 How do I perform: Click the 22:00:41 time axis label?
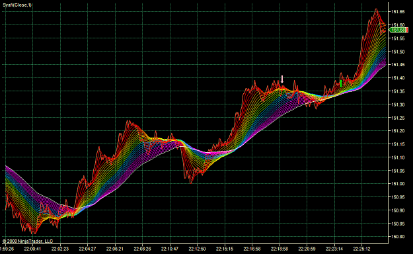click(32, 249)
